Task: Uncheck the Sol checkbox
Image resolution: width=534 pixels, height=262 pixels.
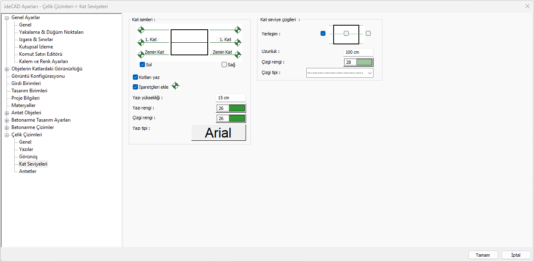Action: point(142,64)
